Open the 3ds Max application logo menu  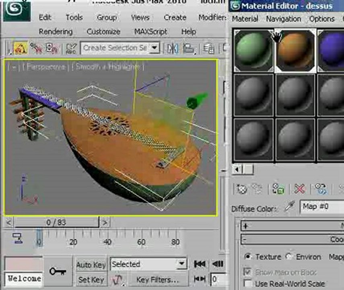(x=17, y=10)
